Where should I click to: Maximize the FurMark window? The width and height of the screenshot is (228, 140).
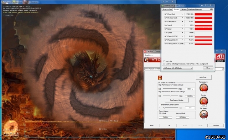click(x=167, y=1)
